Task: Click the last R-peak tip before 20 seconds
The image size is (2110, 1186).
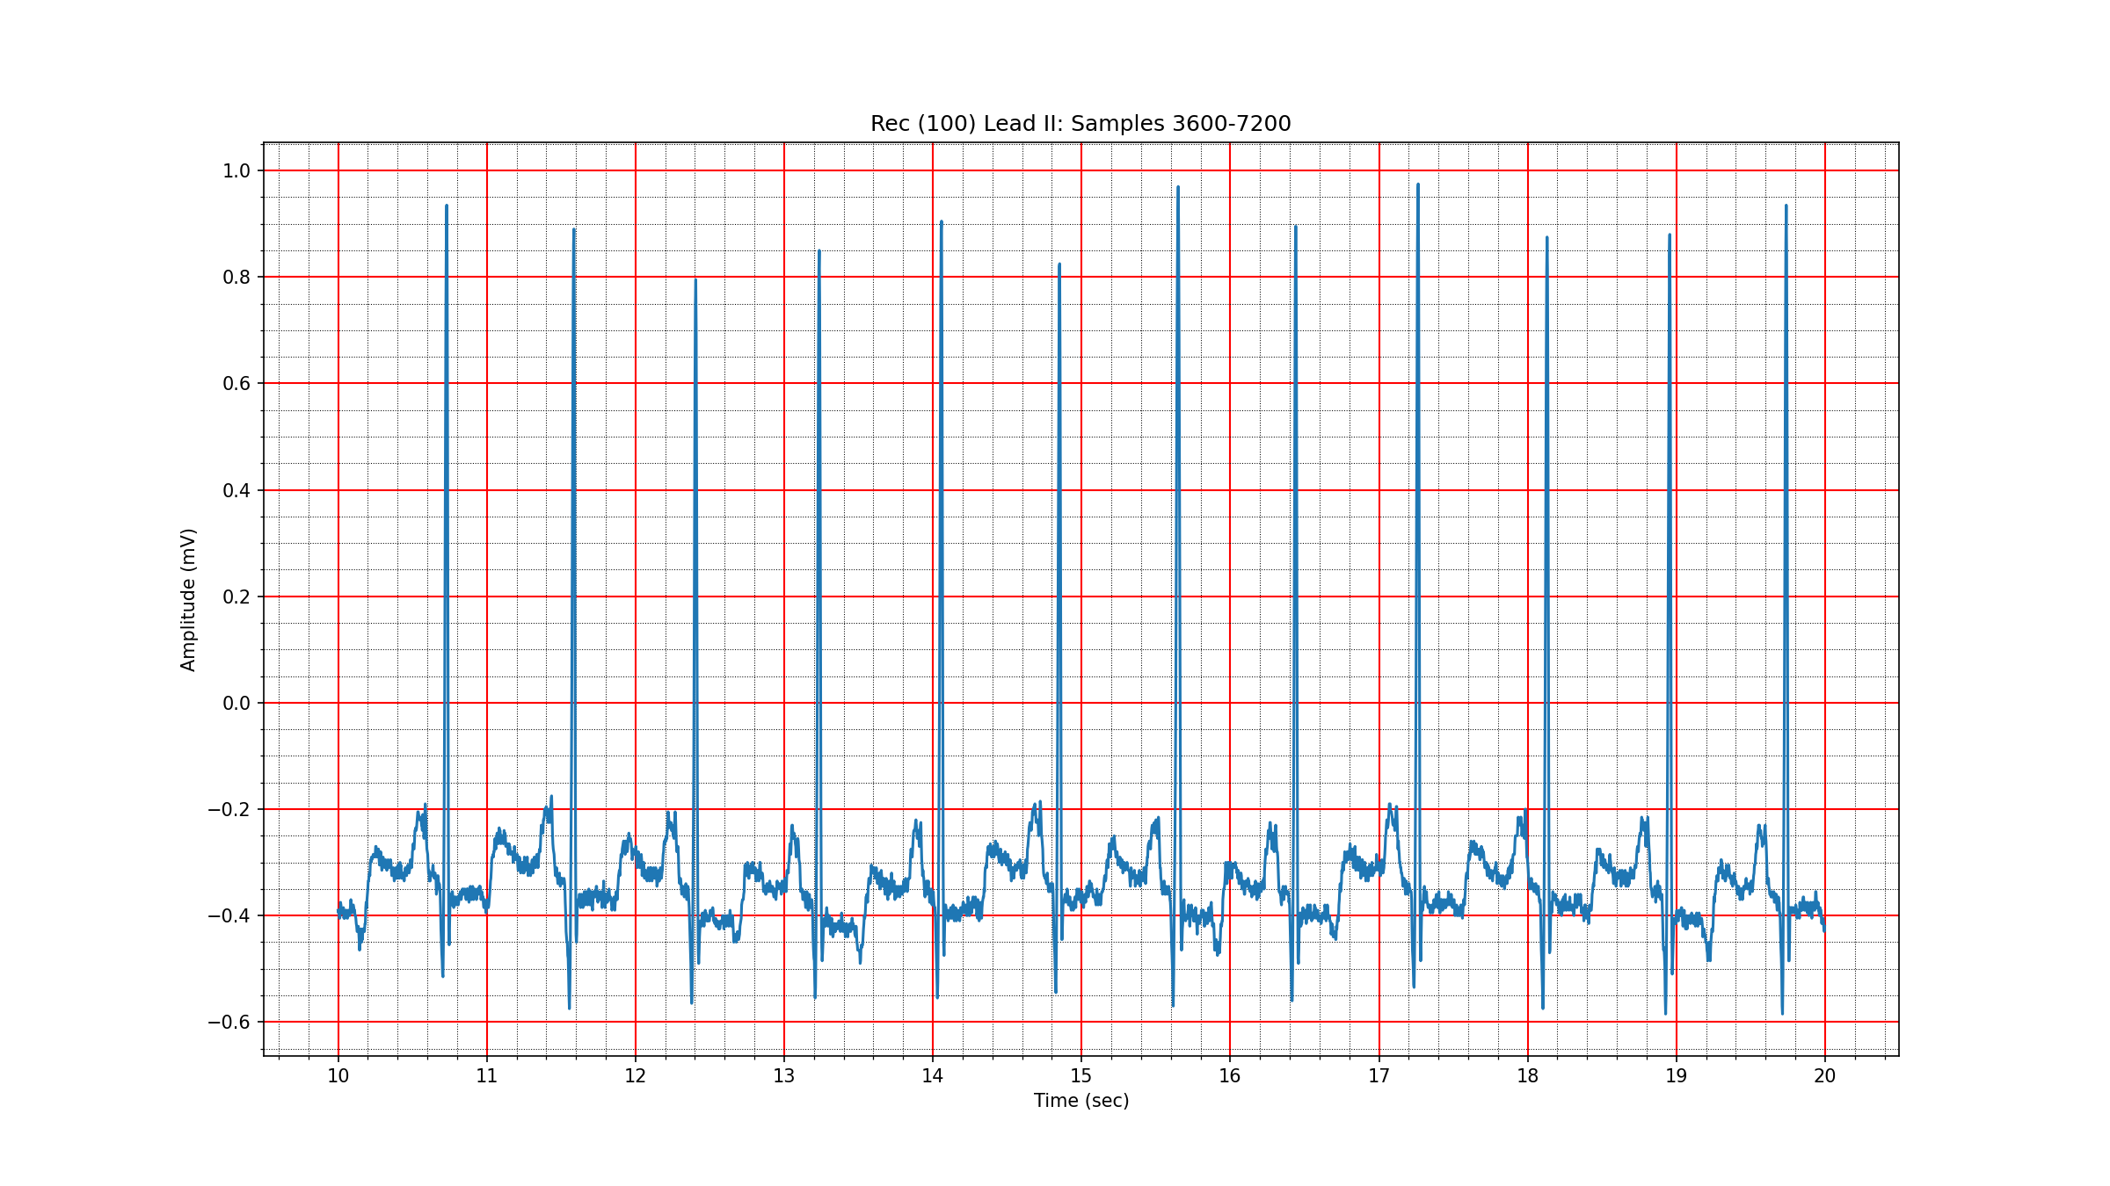Action: click(1786, 206)
